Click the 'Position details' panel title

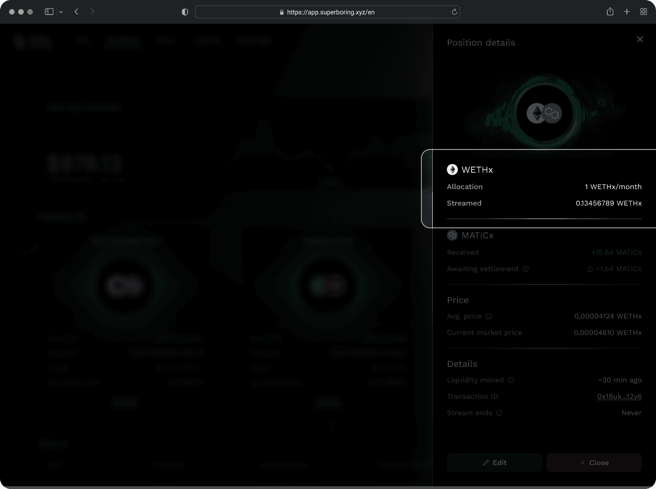point(481,42)
